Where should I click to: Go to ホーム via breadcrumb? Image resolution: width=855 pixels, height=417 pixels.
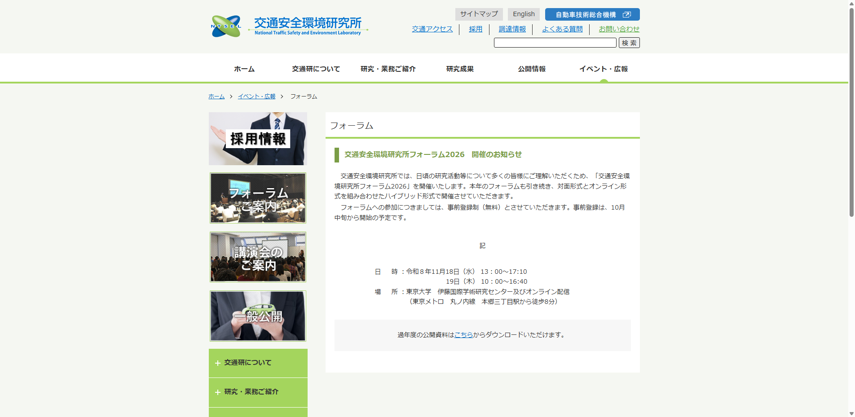[x=216, y=97]
